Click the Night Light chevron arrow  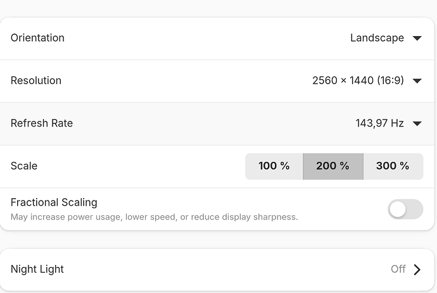pos(417,270)
